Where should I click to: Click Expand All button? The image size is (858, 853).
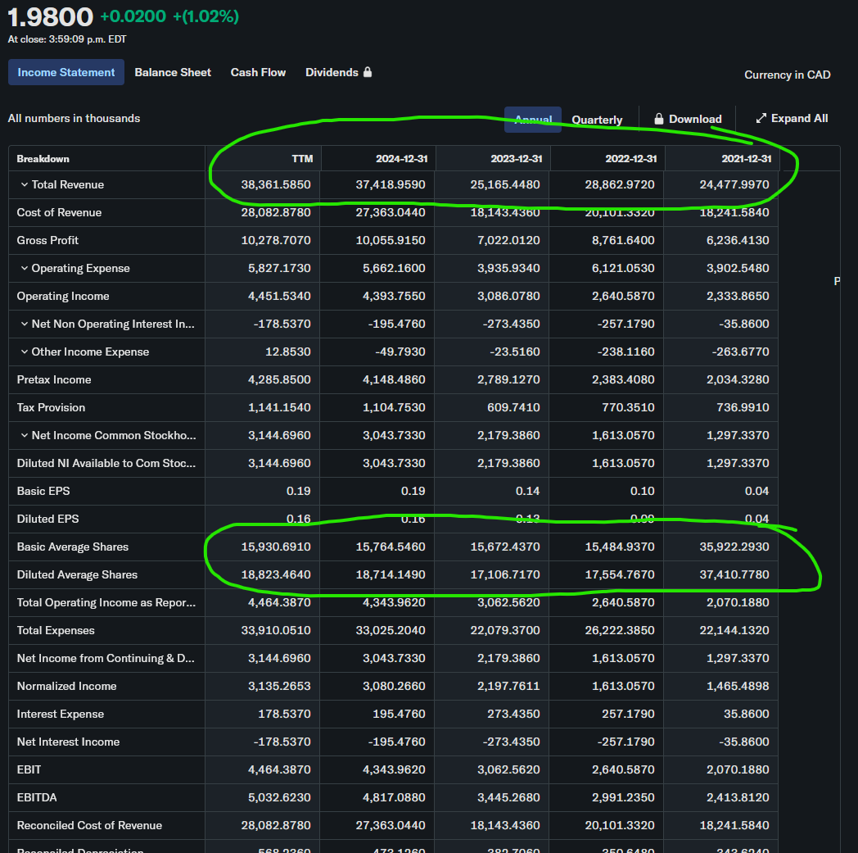(792, 118)
